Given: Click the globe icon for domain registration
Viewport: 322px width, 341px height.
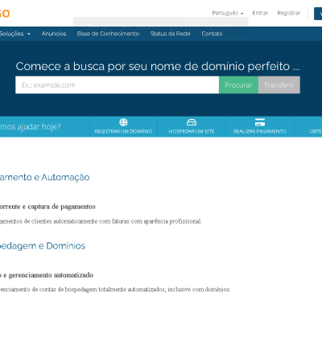Looking at the screenshot, I should click(123, 122).
